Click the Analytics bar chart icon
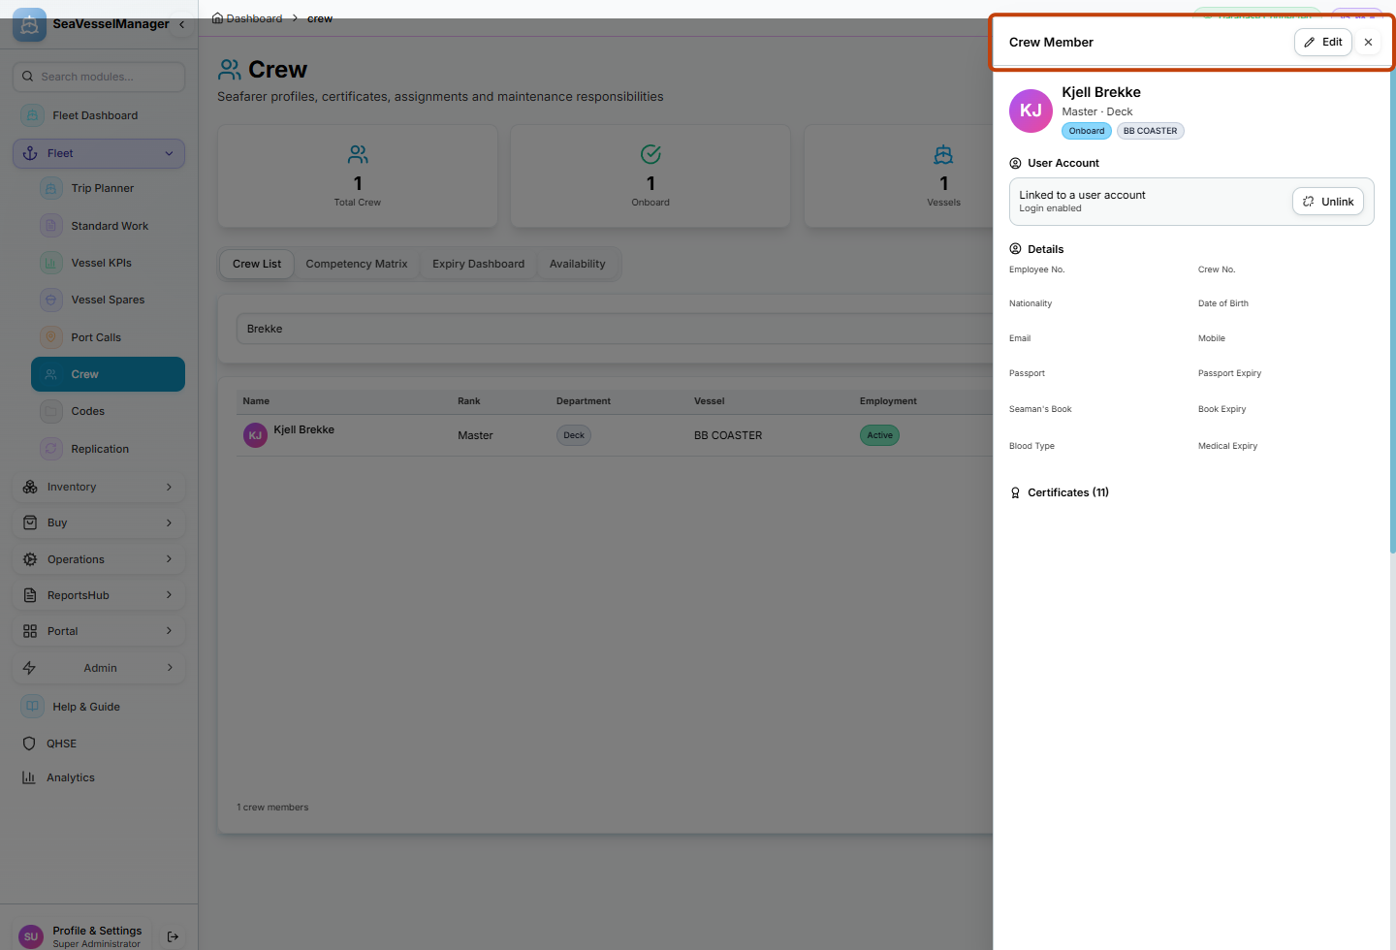 click(29, 777)
